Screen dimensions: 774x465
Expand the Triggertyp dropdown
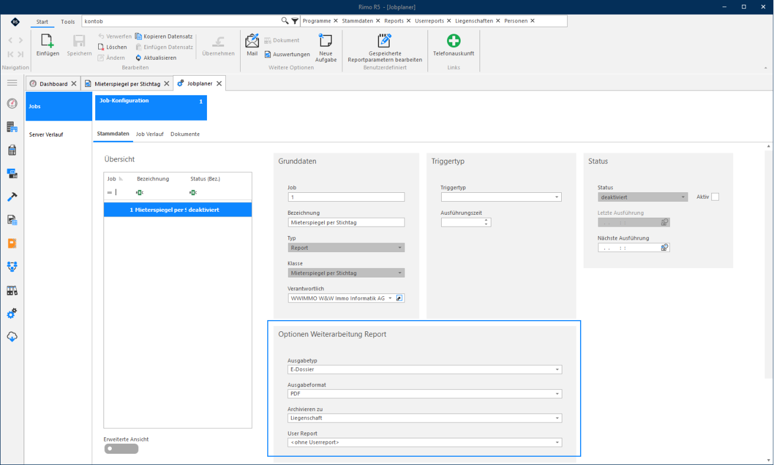501,197
